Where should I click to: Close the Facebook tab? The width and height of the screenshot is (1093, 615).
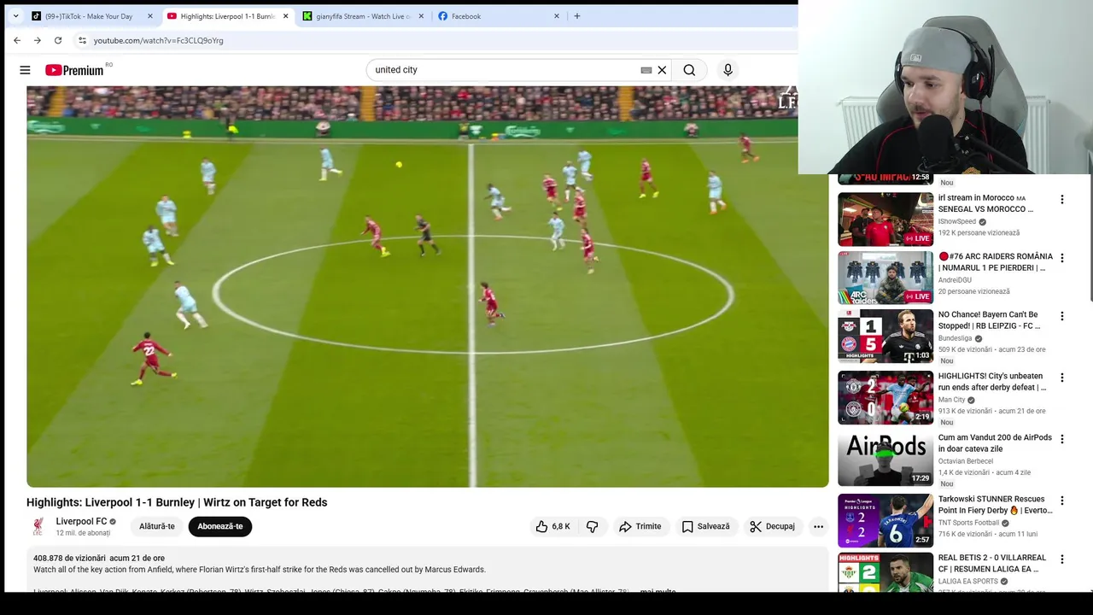point(557,16)
